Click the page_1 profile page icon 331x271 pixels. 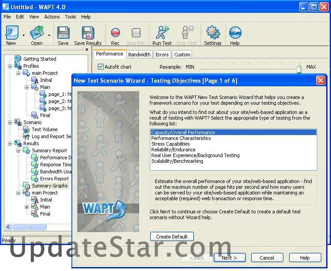pos(43,94)
